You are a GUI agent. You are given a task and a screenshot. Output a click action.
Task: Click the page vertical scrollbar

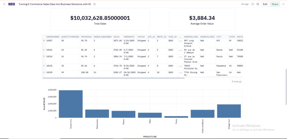tap(286, 87)
